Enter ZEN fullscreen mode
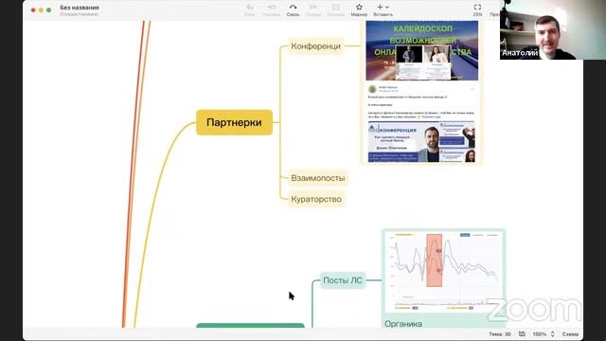The width and height of the screenshot is (606, 341). [x=477, y=10]
